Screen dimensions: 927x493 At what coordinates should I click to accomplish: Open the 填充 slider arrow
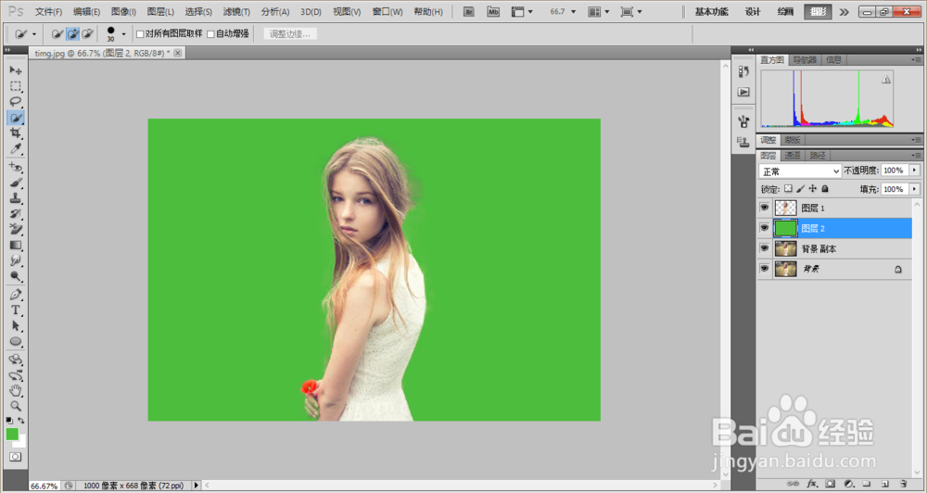915,189
